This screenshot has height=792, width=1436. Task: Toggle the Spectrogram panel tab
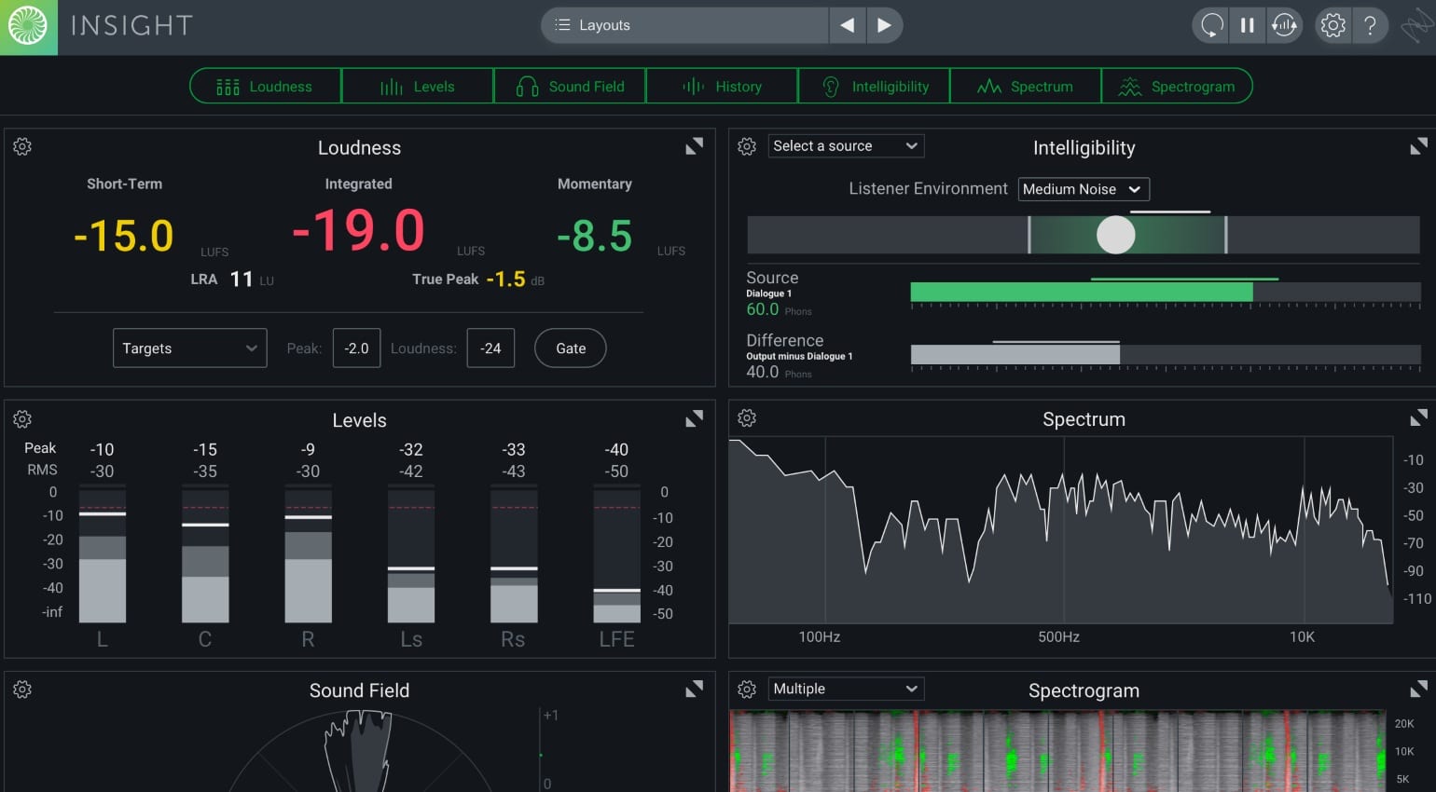point(1177,87)
